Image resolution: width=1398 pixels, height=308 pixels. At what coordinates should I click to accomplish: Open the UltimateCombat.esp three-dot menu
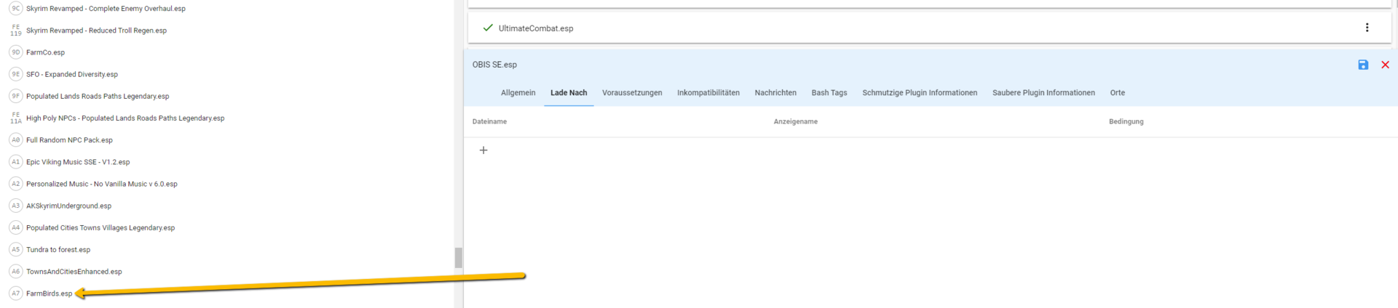click(1367, 28)
